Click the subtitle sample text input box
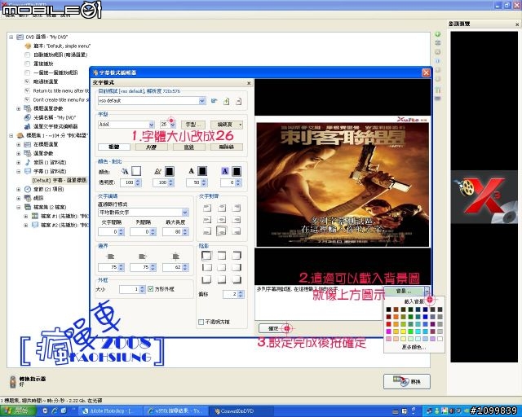 click(319, 303)
